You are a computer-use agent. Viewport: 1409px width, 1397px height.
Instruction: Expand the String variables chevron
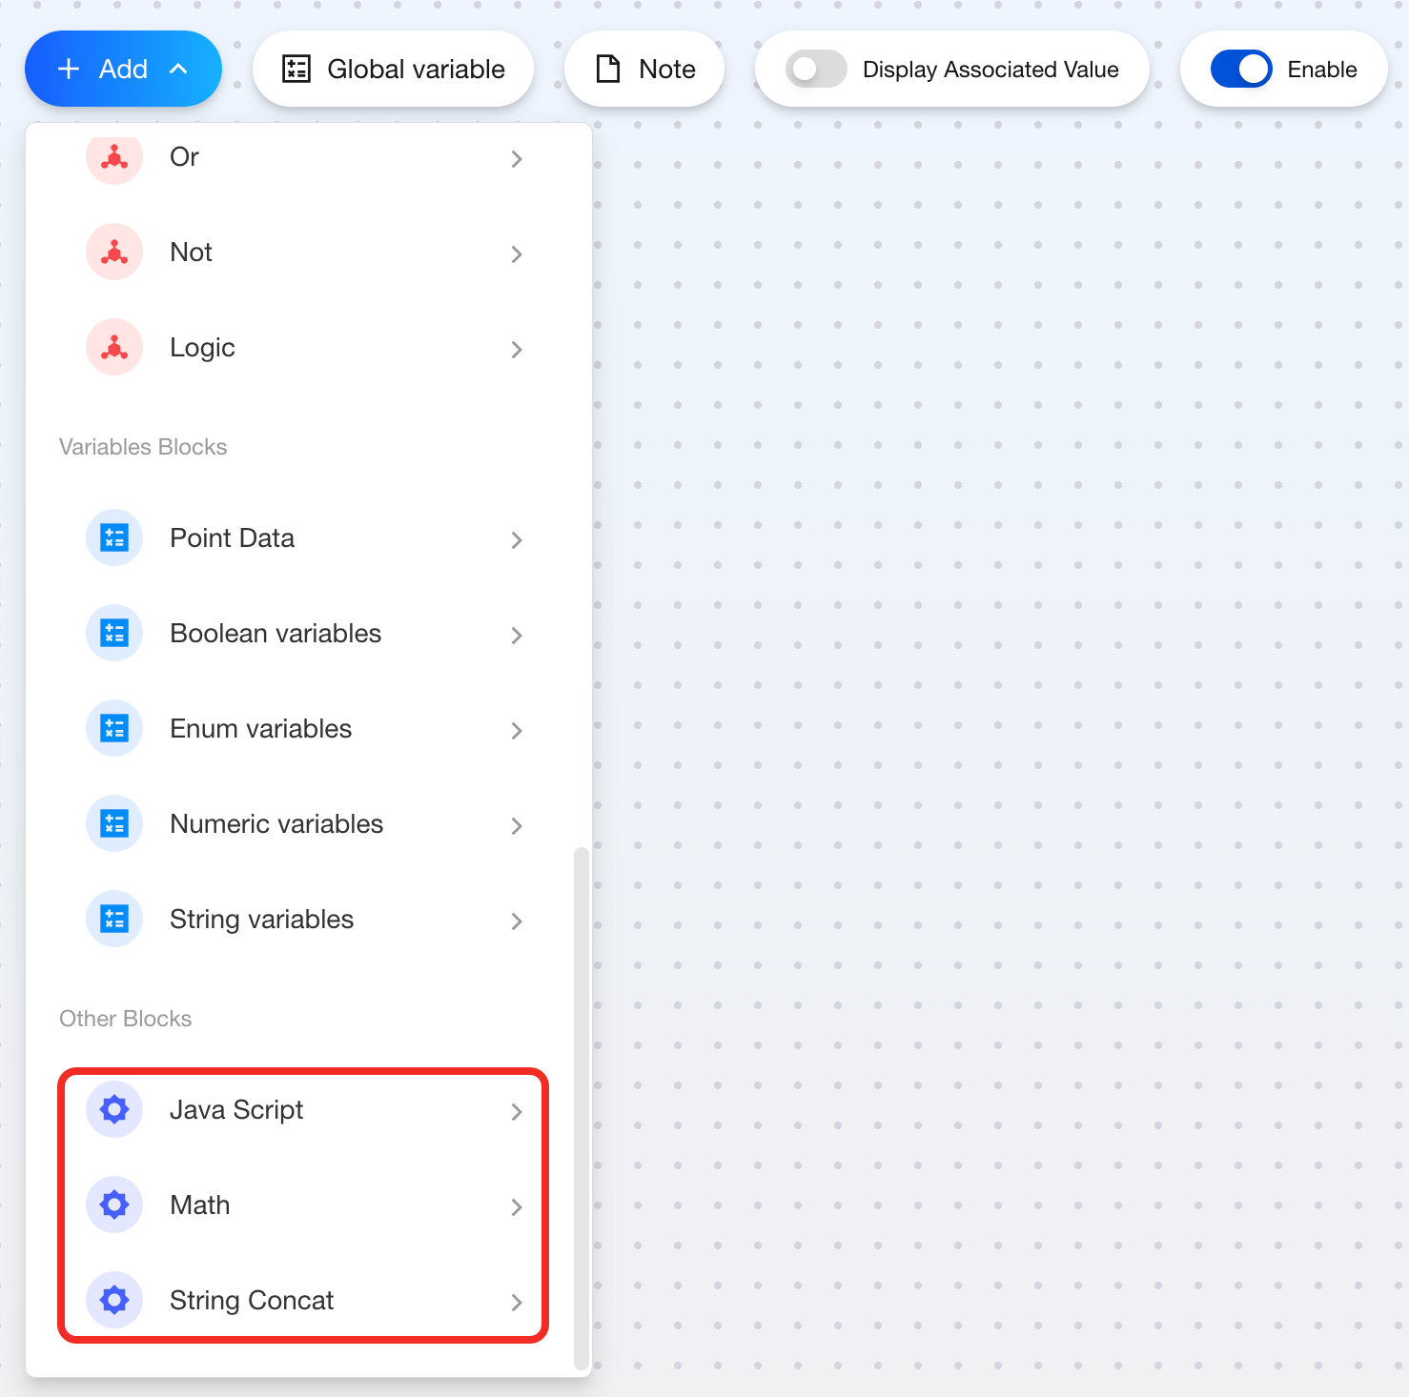click(516, 921)
